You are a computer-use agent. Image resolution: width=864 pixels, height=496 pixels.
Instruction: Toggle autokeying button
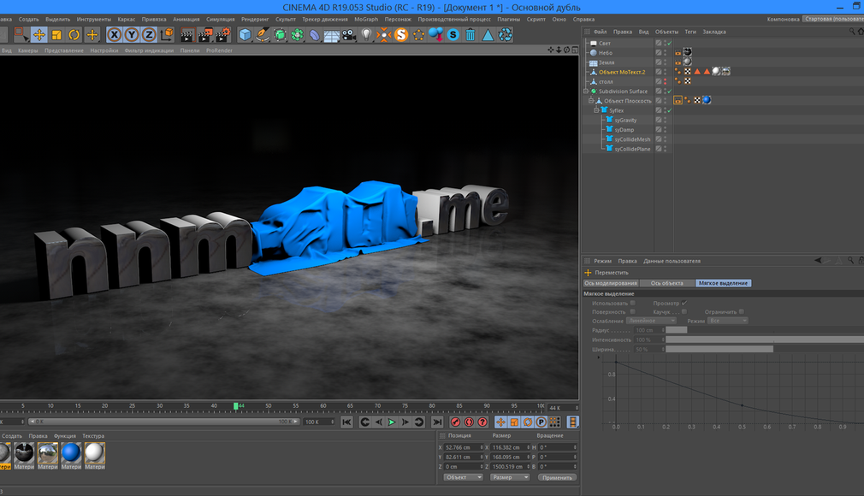pos(469,422)
